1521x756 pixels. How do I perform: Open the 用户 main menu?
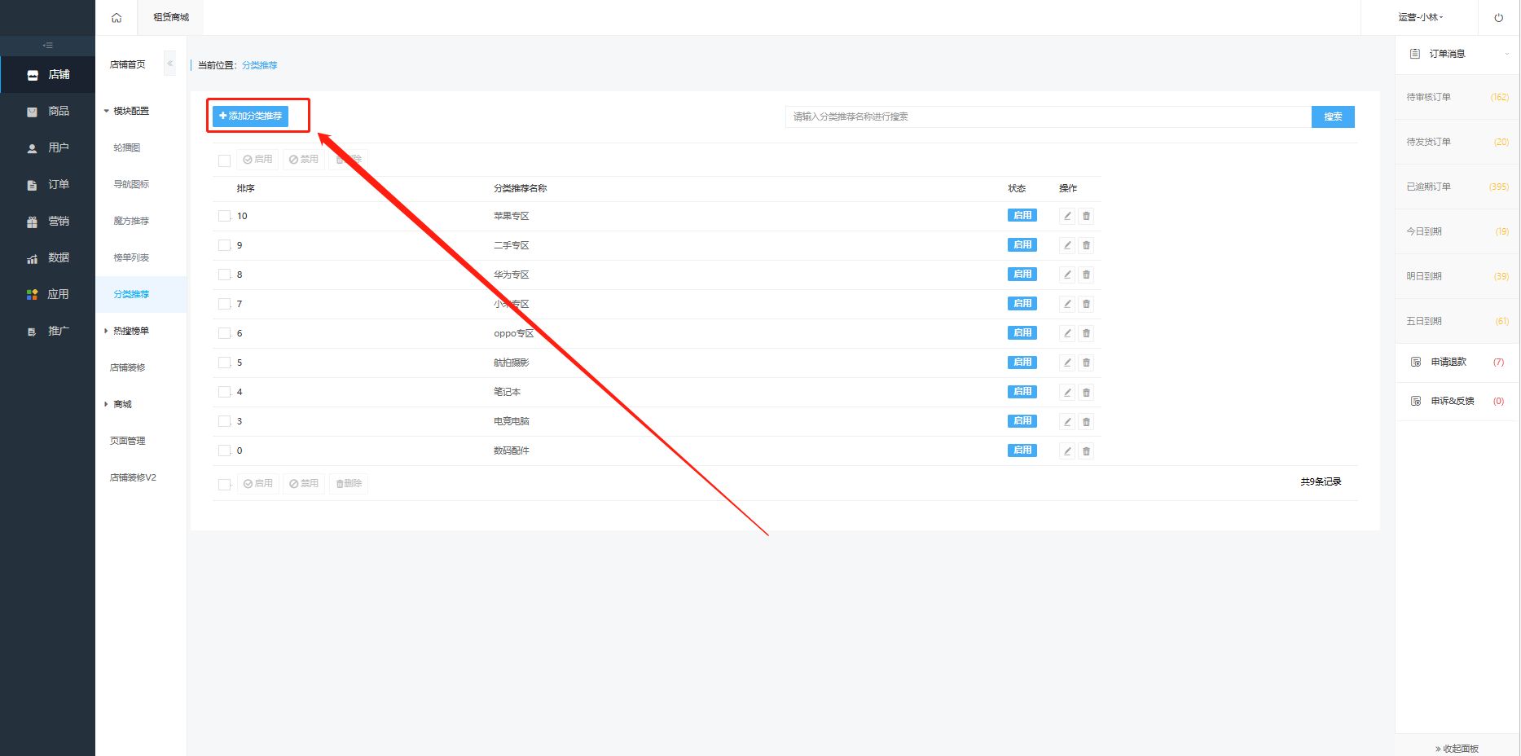(48, 147)
